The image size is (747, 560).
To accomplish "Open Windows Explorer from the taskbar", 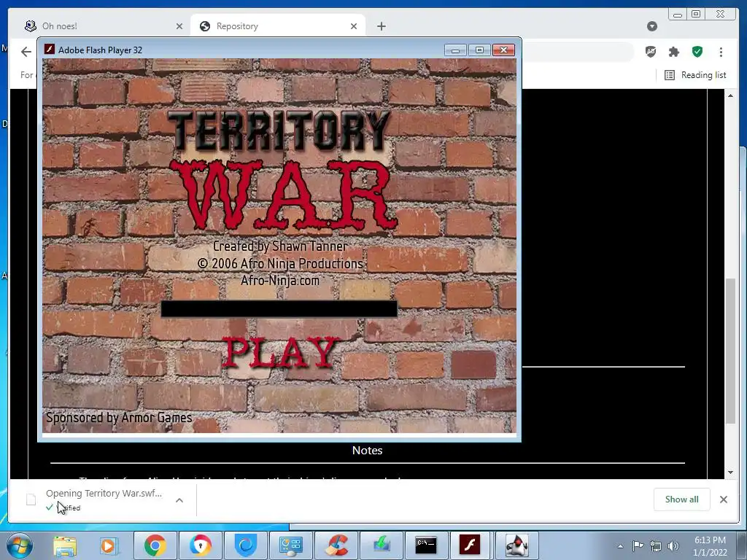I will click(x=65, y=545).
